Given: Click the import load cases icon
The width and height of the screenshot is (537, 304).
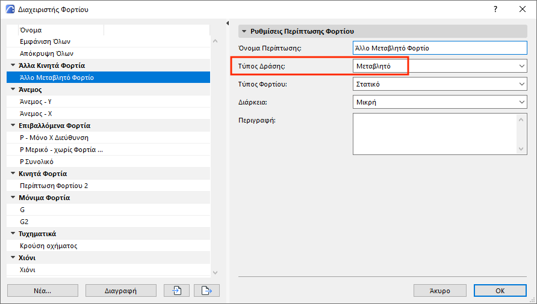Looking at the screenshot, I should [x=177, y=291].
